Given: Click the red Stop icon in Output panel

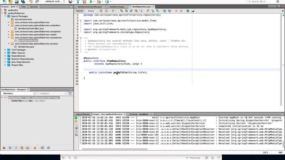Looking at the screenshot, I should [76, 132].
